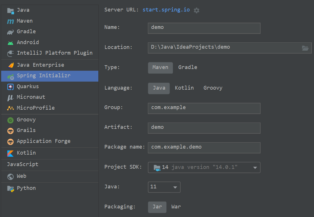
Task: Click the SDK folder icon in Project SDK
Action: (x=157, y=167)
